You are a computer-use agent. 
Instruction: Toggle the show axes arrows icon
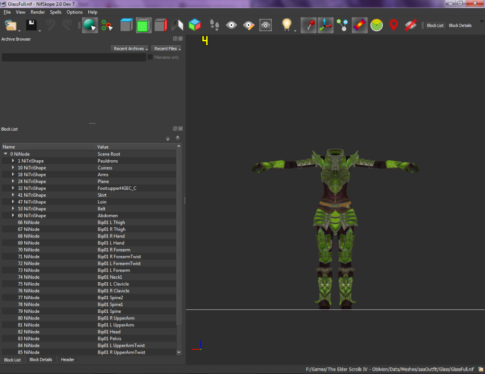[325, 25]
